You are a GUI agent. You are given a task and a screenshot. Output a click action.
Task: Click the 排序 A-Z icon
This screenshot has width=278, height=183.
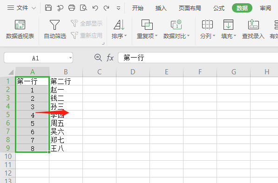coord(119,25)
